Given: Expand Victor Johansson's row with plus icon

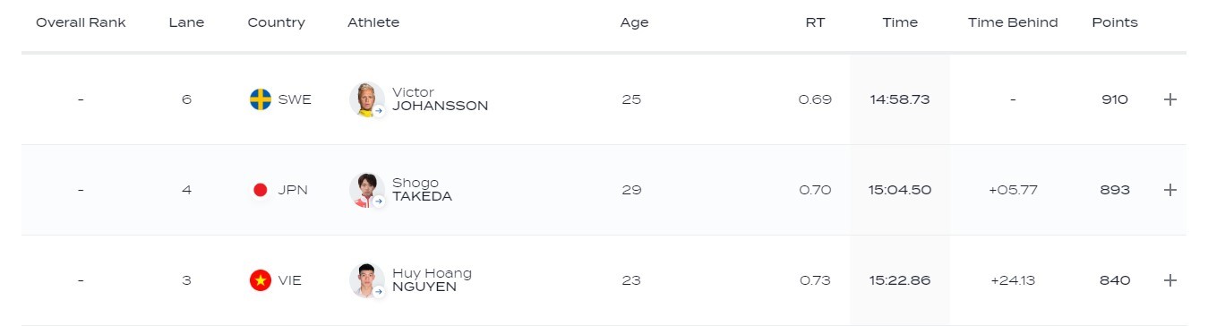Looking at the screenshot, I should coord(1169,99).
